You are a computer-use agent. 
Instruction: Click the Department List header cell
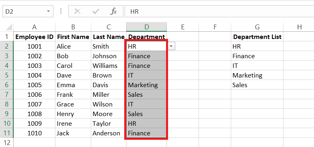click(257, 37)
